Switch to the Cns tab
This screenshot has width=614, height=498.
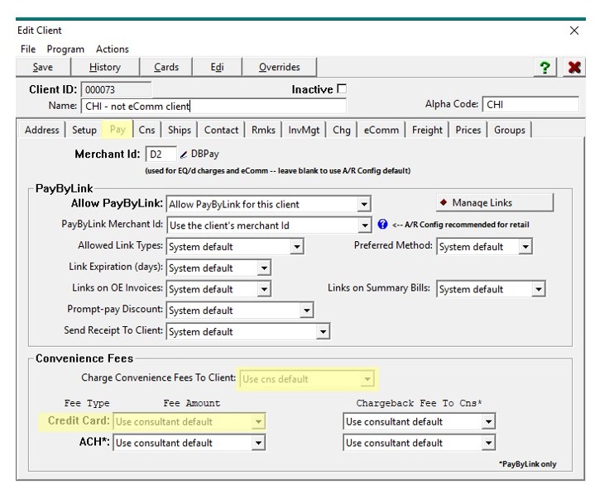pos(146,130)
